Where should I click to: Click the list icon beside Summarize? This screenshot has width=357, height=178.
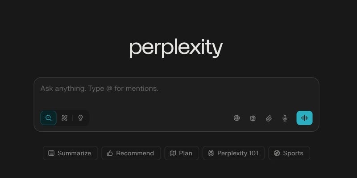pyautogui.click(x=51, y=153)
